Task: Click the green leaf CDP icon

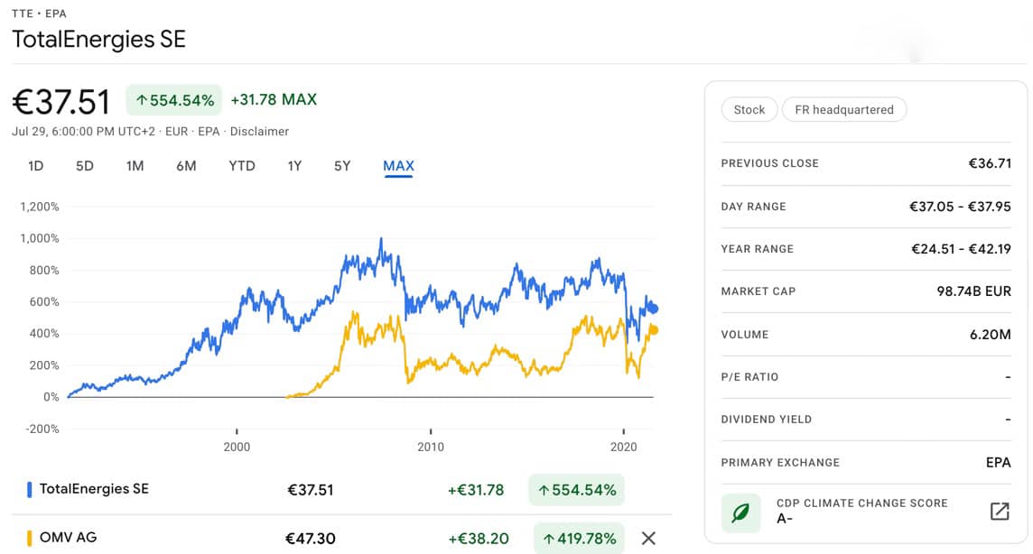Action: pyautogui.click(x=740, y=512)
